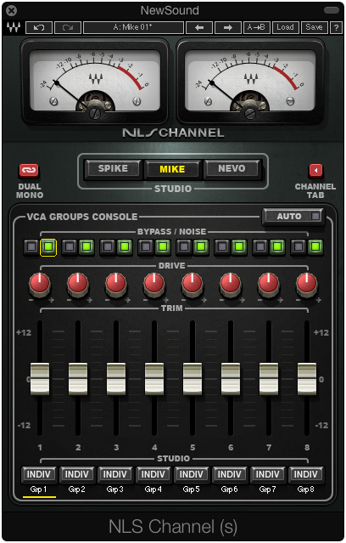Screen dimensions: 346x543
Task: Click the group 2 Drive knob
Action: [78, 284]
